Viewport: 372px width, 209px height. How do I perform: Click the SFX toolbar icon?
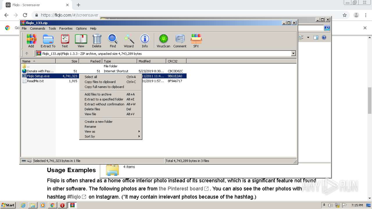tap(196, 41)
